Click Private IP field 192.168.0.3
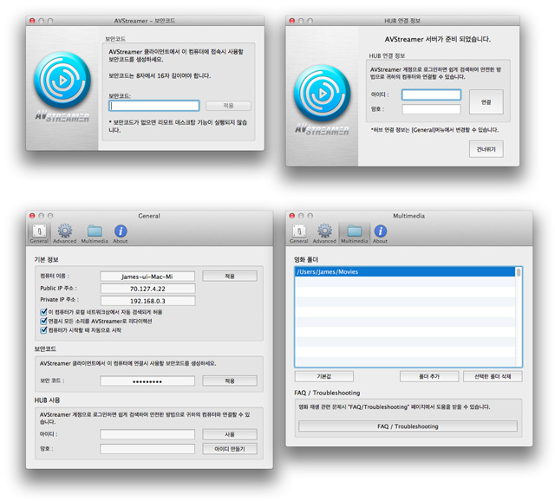Image resolution: width=555 pixels, height=501 pixels. [147, 301]
